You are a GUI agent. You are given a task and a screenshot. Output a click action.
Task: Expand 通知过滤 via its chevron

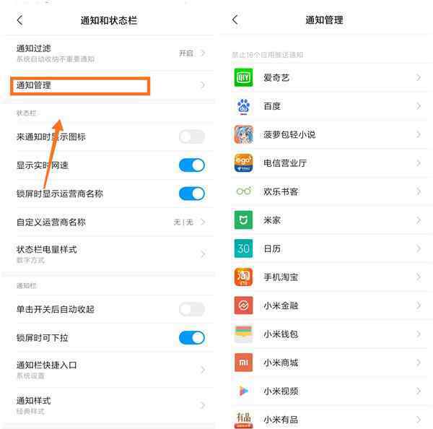click(203, 53)
